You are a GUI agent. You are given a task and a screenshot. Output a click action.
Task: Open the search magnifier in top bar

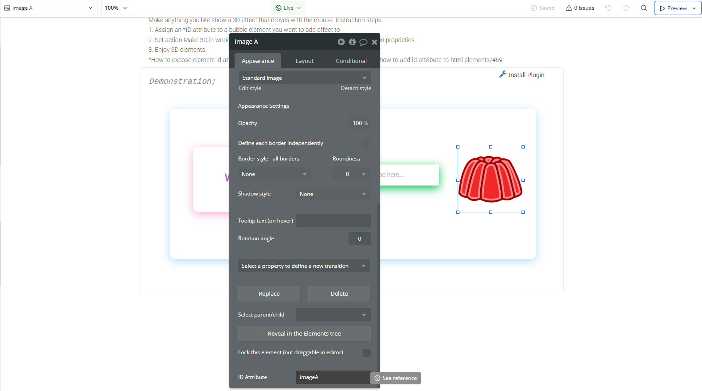pyautogui.click(x=644, y=8)
